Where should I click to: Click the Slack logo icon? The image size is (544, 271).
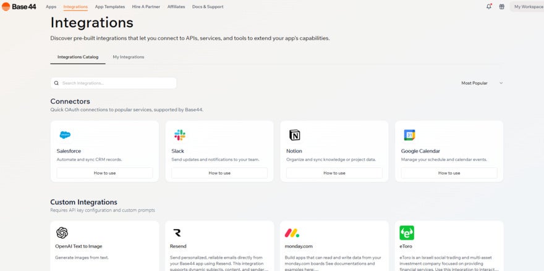click(180, 135)
